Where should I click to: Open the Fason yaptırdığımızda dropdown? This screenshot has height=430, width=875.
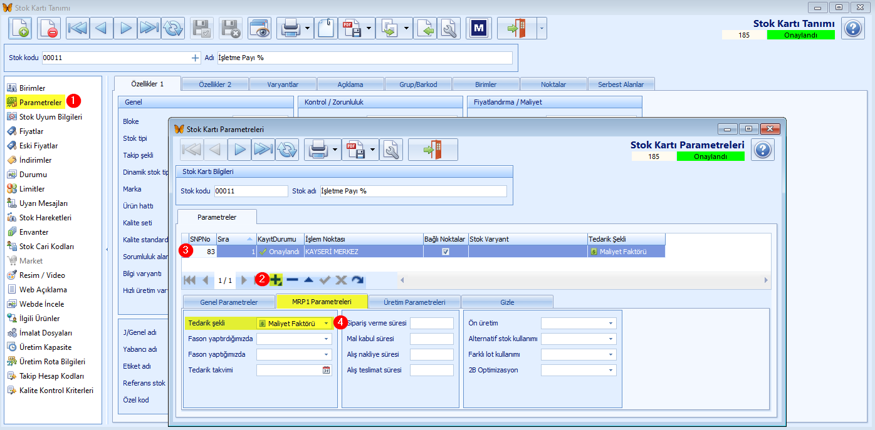tap(327, 339)
